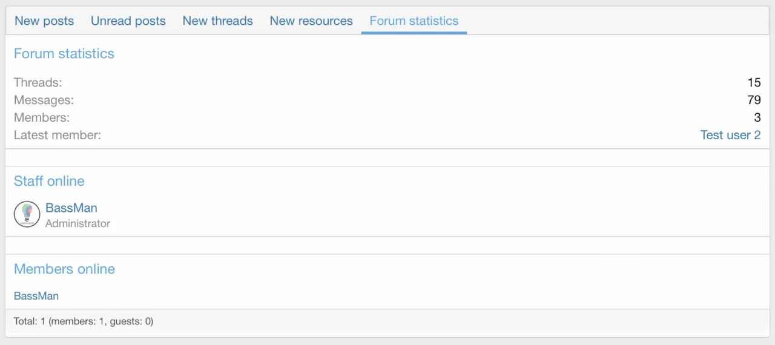Select the New threads tab
Viewport: 775px width, 345px height.
218,21
